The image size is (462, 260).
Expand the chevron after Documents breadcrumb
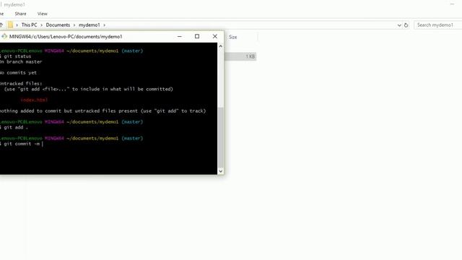pos(74,25)
